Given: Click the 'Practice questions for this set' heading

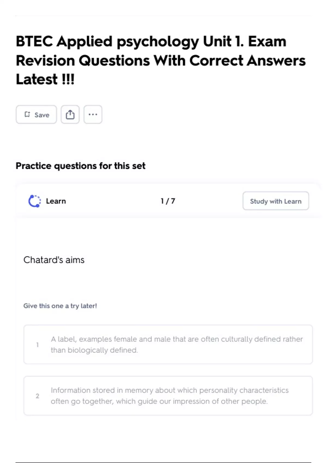Looking at the screenshot, I should (80, 166).
